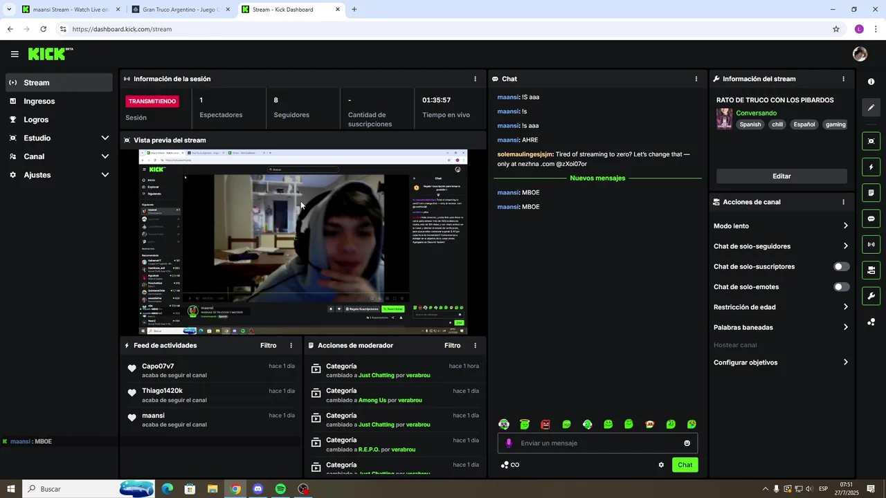Open chat settings gear icon
886x498 pixels.
click(x=661, y=465)
